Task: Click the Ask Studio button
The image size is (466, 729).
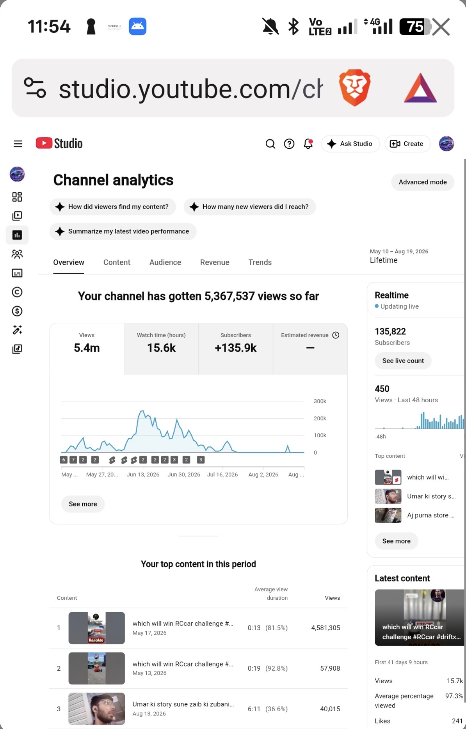Action: click(x=351, y=144)
